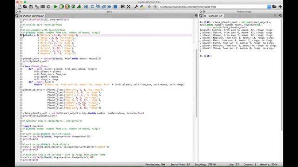The height and width of the screenshot is (167, 298).
Task: Click the End-of-lines LF status indicator
Action: pos(180,165)
